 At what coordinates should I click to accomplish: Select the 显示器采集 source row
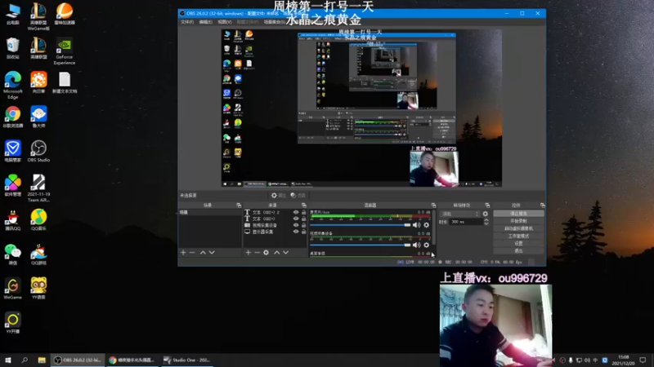pos(275,232)
